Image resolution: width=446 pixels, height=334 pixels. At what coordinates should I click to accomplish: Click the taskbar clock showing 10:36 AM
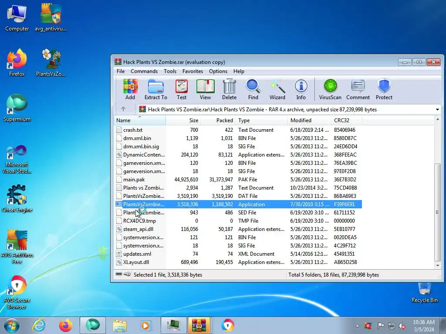(x=423, y=326)
